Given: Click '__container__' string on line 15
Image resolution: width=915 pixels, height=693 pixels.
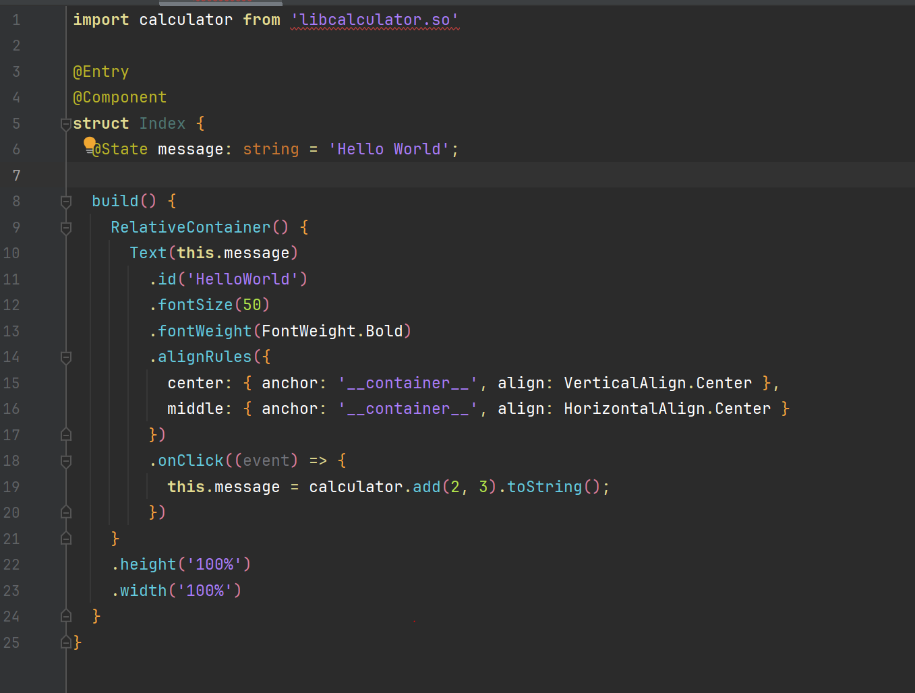Looking at the screenshot, I should (x=408, y=383).
